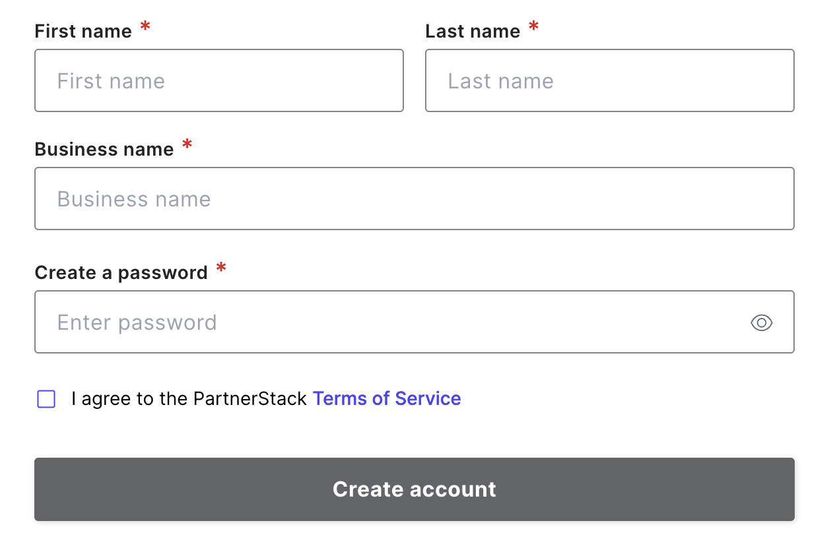Click the 'I agree to the' text
This screenshot has height=554, width=833.
click(130, 398)
